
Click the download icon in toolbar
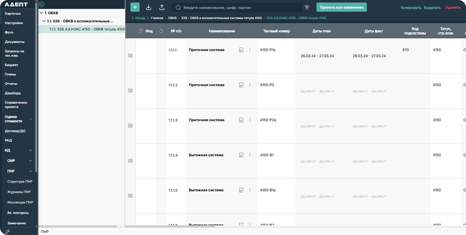click(148, 7)
